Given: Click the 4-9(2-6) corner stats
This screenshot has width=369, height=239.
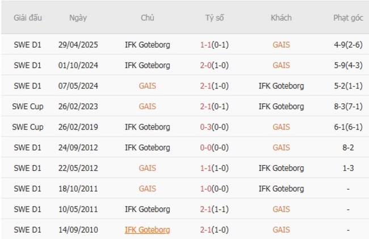Looking at the screenshot, I should pyautogui.click(x=348, y=44).
